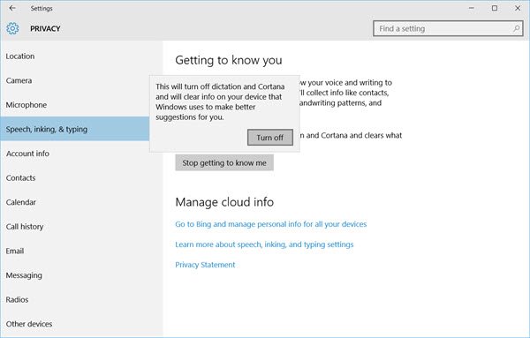530x338 pixels.
Task: Open Settings home via gear icon
Action: (12, 29)
